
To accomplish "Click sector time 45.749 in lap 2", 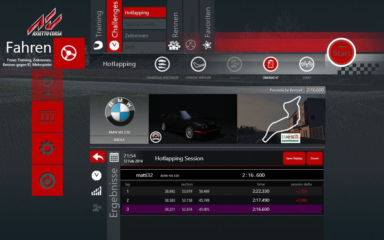I will pos(204,200).
